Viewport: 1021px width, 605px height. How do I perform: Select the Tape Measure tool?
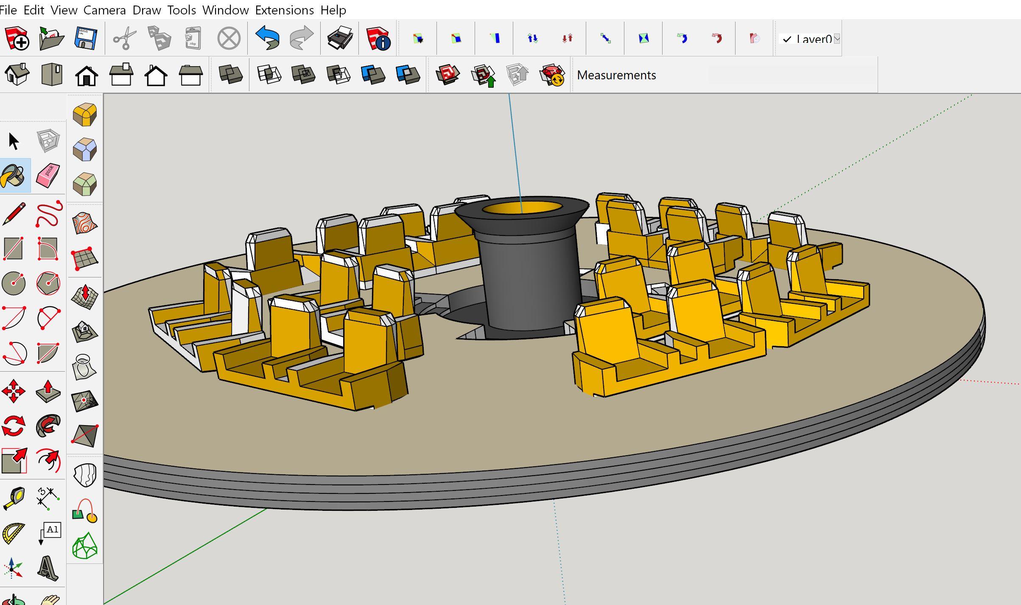point(14,499)
